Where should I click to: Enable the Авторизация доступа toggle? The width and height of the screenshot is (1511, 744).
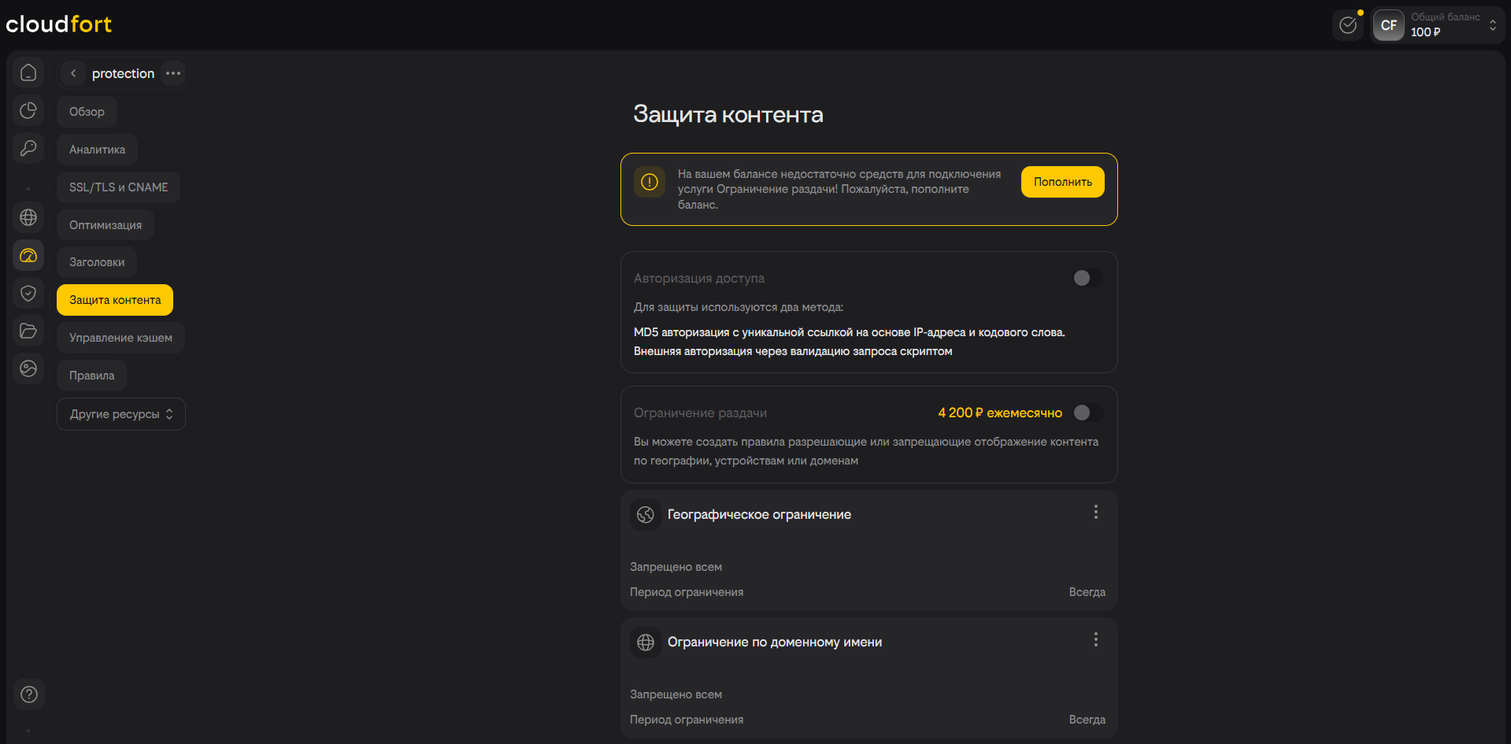1087,278
